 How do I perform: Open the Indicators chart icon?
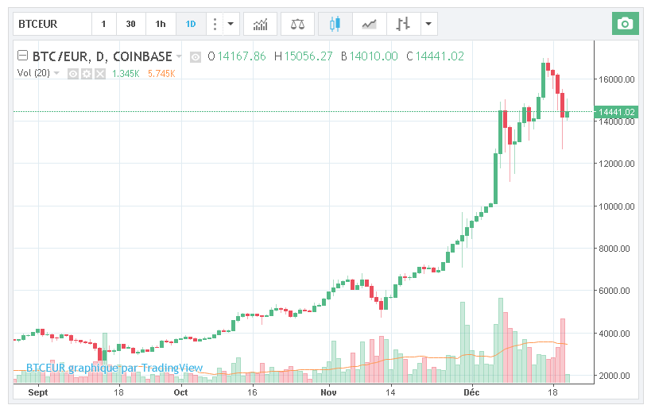260,24
